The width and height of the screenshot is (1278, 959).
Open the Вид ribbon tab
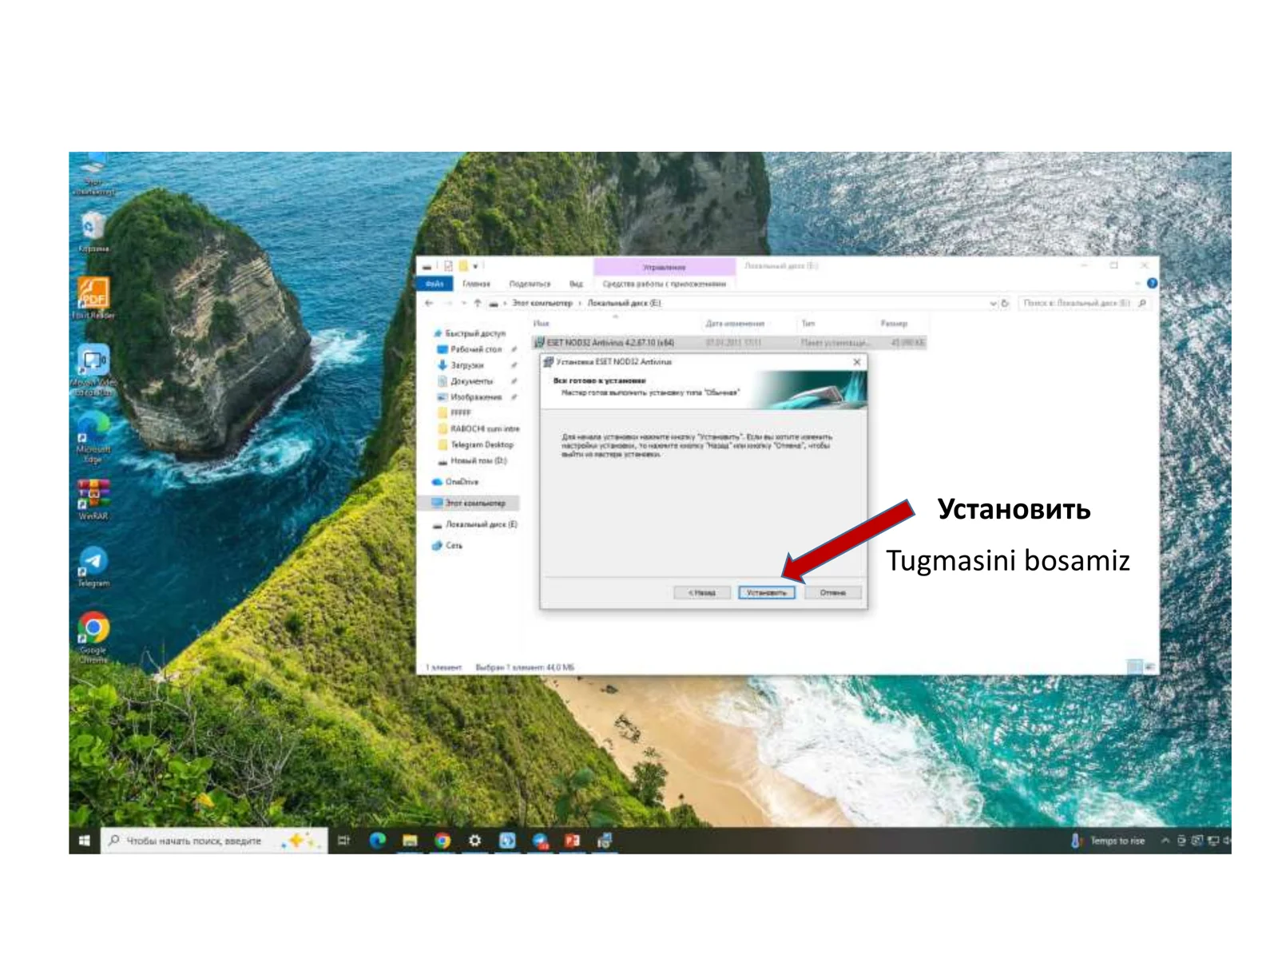(576, 284)
